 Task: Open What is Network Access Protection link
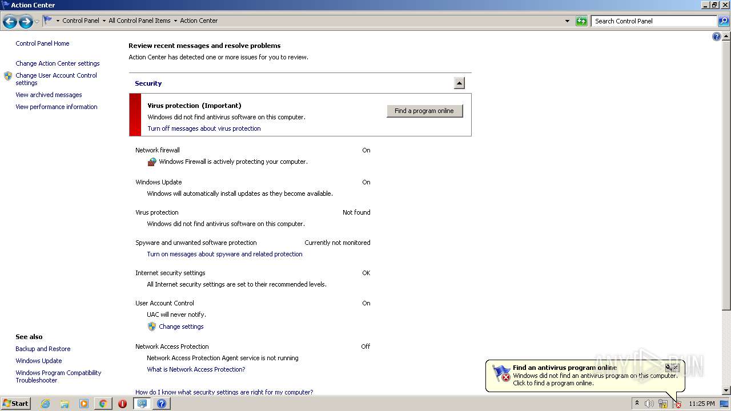point(196,369)
